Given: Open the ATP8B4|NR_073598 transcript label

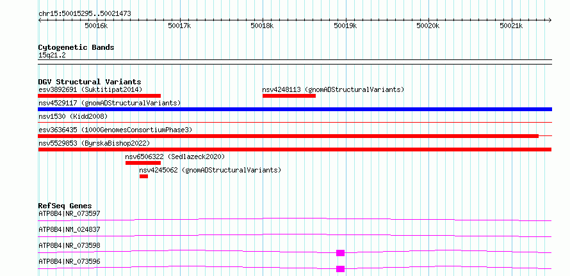Looking at the screenshot, I should pos(69,245).
